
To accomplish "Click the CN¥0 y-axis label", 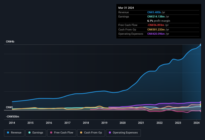I will (x=9, y=107).
